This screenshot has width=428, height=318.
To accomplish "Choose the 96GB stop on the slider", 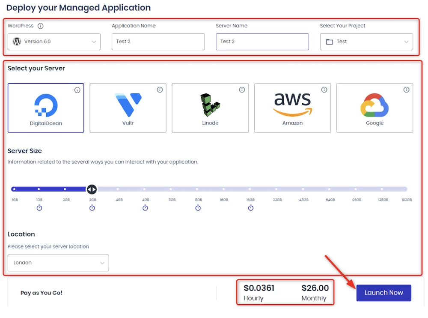I will coord(356,189).
